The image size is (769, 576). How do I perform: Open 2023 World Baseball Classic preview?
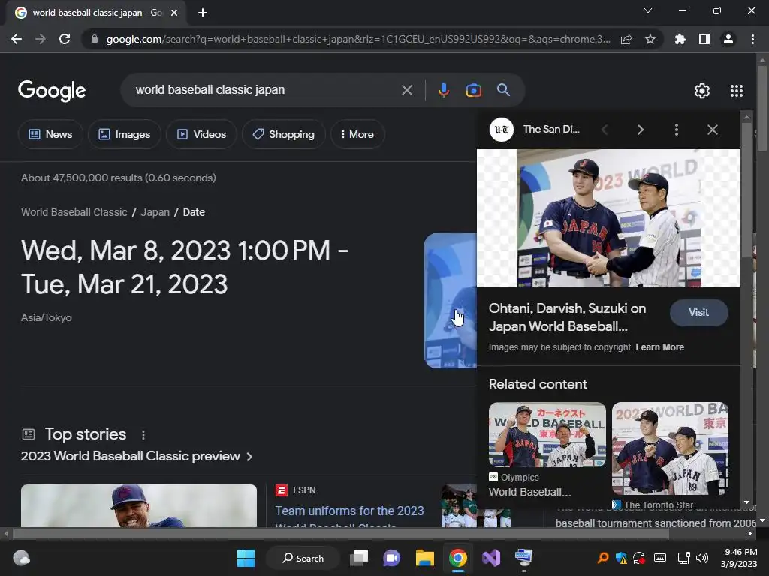137,457
